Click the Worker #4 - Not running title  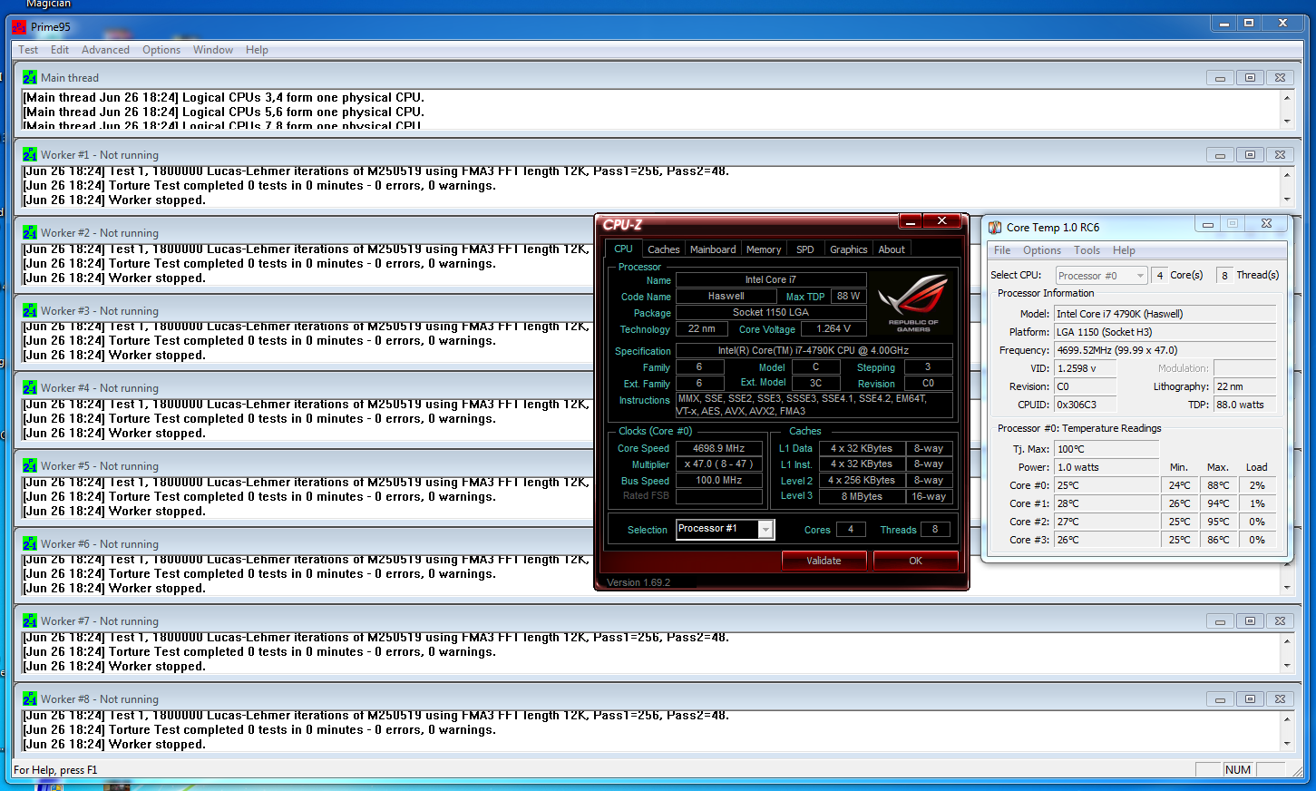point(100,388)
